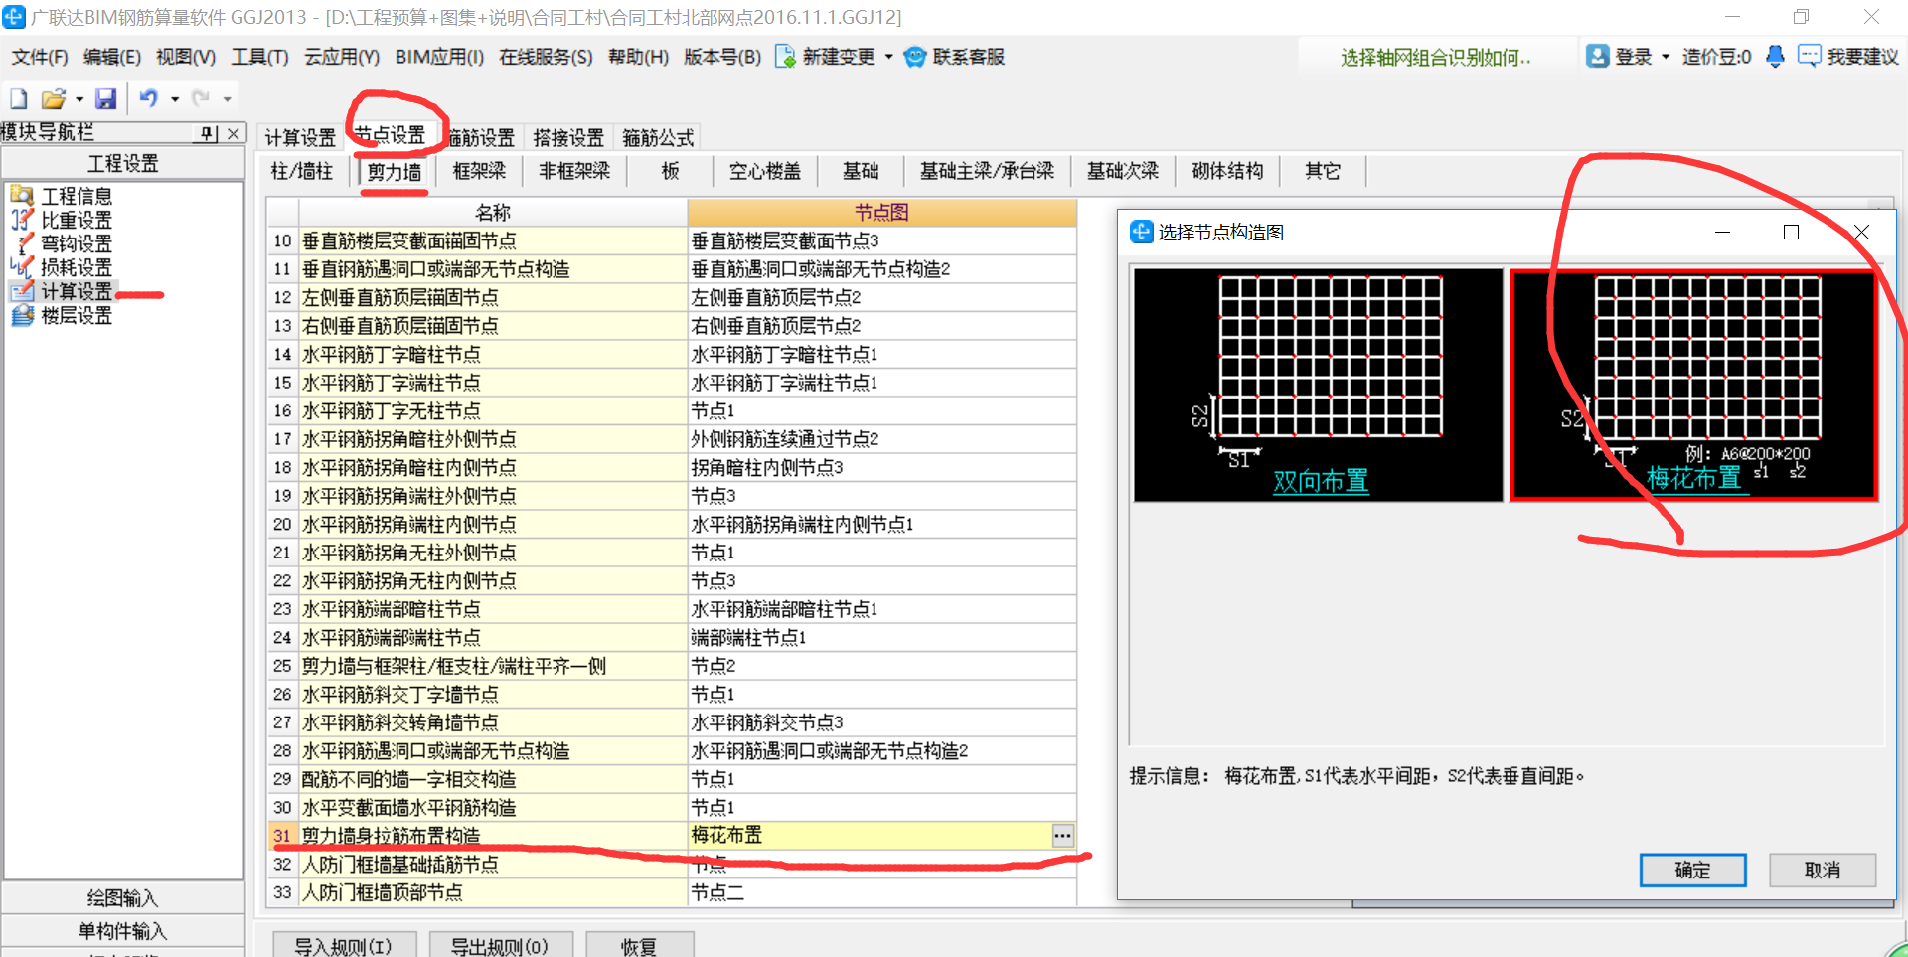Click the 导出规则(O) button
1908x957 pixels.
coord(500,946)
